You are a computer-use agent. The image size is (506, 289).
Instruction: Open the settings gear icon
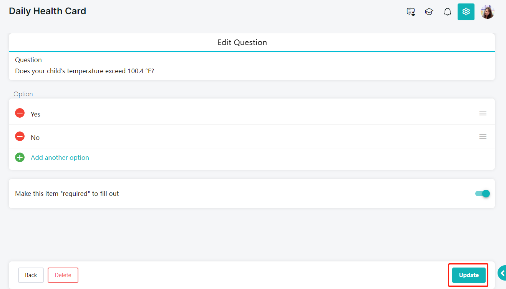click(466, 12)
